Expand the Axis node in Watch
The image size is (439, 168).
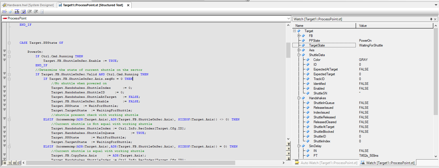[299, 50]
